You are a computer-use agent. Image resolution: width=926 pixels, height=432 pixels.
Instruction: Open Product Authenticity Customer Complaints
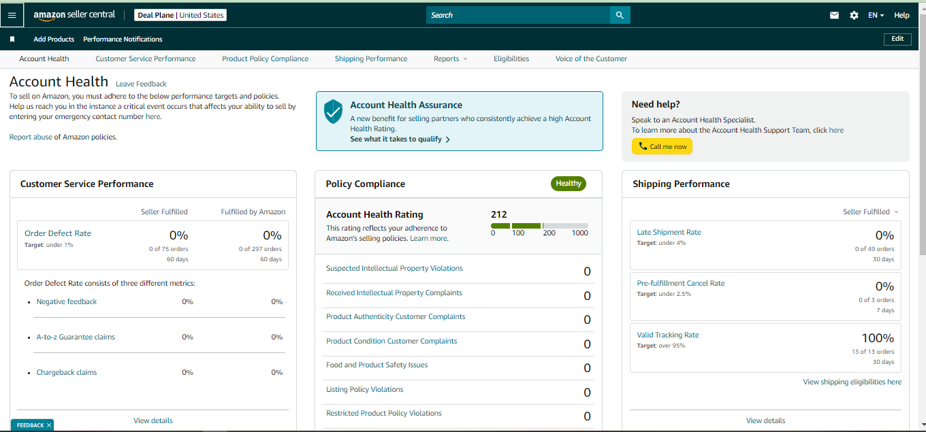coord(396,317)
